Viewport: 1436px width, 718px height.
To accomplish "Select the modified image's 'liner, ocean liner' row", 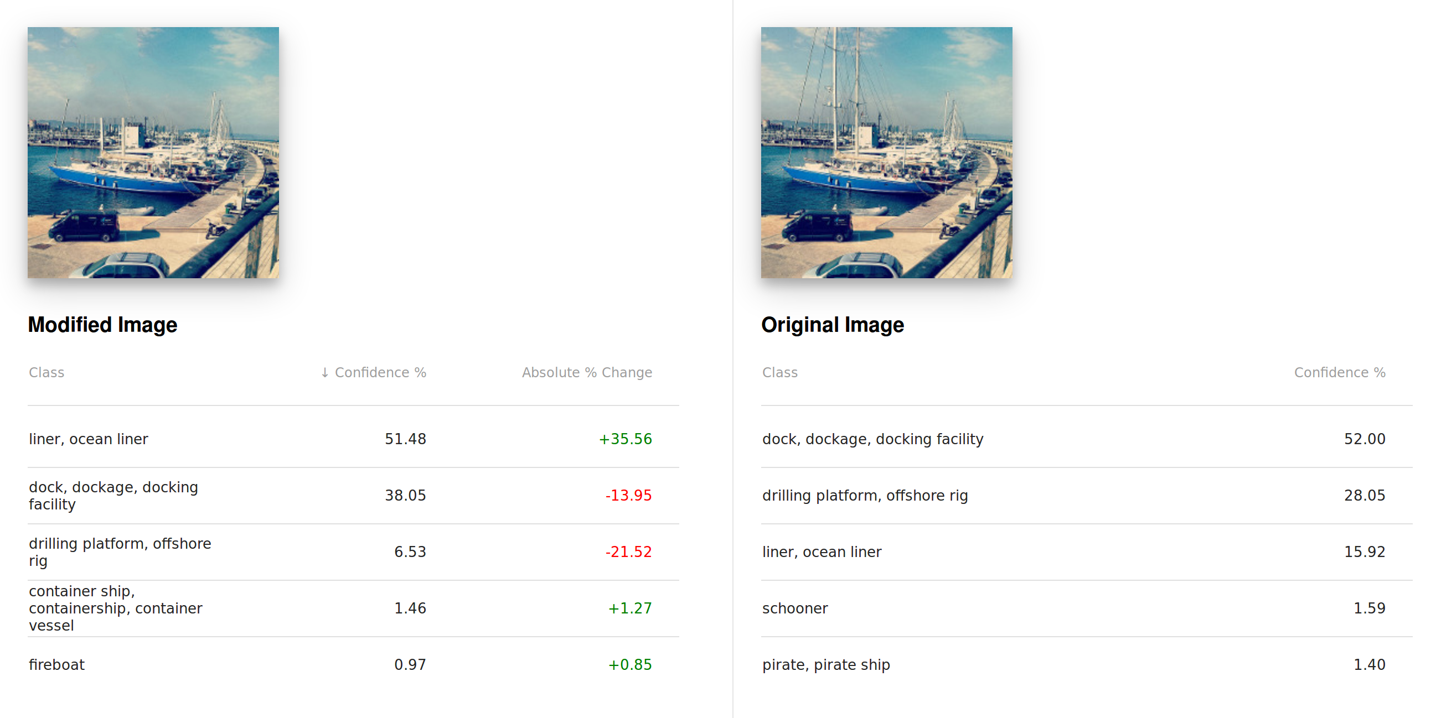I will 89,439.
